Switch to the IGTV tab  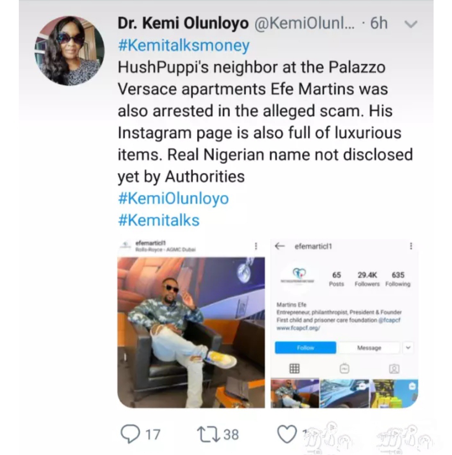344,368
